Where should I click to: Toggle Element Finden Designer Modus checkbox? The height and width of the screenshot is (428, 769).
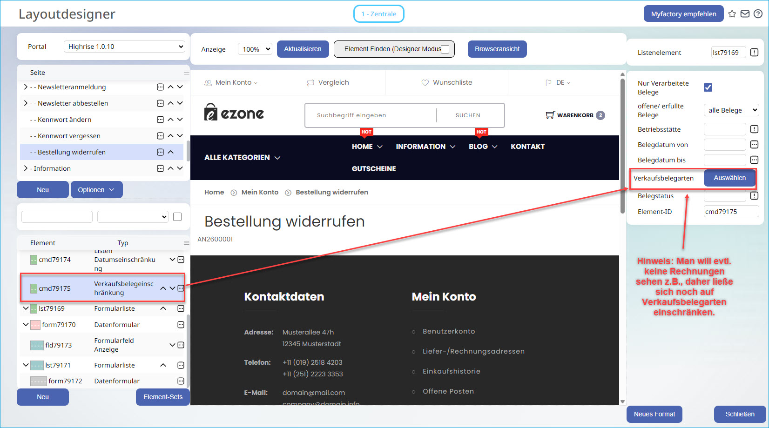(x=445, y=49)
